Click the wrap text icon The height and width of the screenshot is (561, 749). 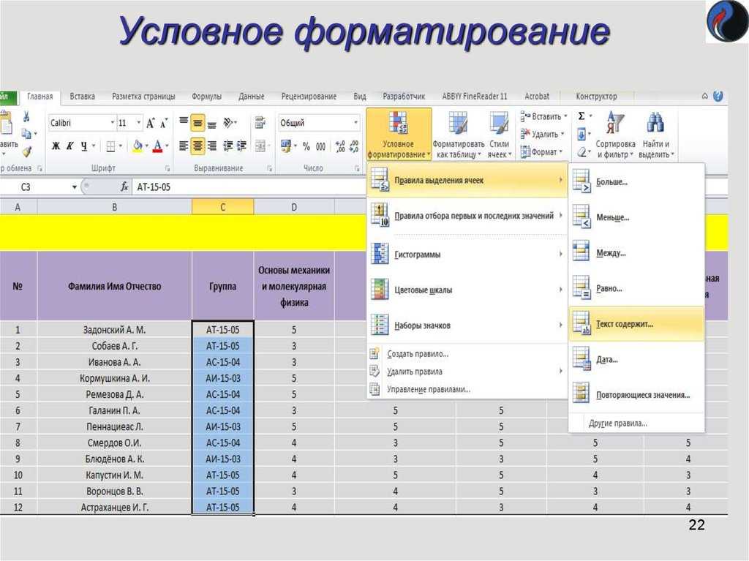(260, 123)
